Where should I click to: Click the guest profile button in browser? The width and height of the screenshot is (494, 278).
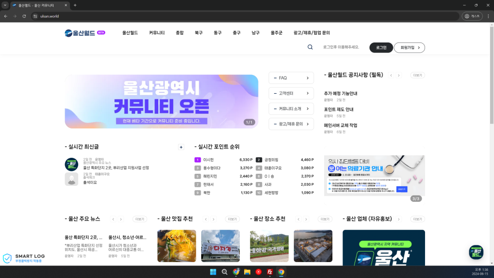[472, 16]
